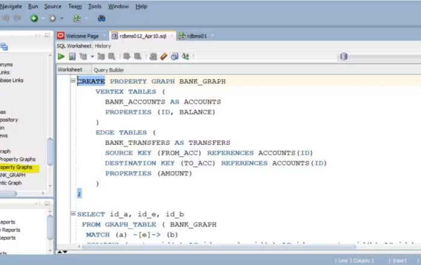This screenshot has height=265, width=421.
Task: Click the stacked windows icon in left panel
Action: coord(4,47)
